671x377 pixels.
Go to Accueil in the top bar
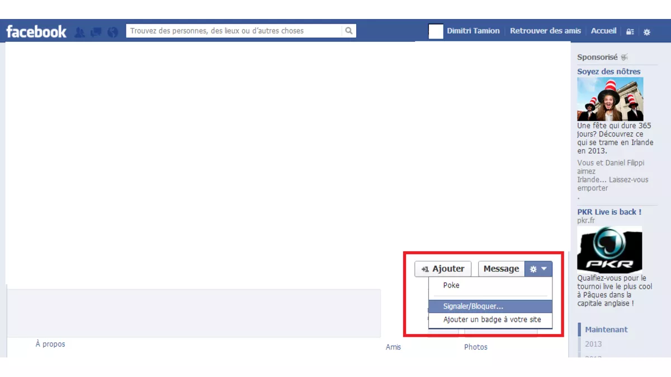coord(603,31)
